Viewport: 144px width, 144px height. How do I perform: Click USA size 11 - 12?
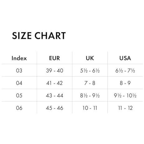click(125, 108)
